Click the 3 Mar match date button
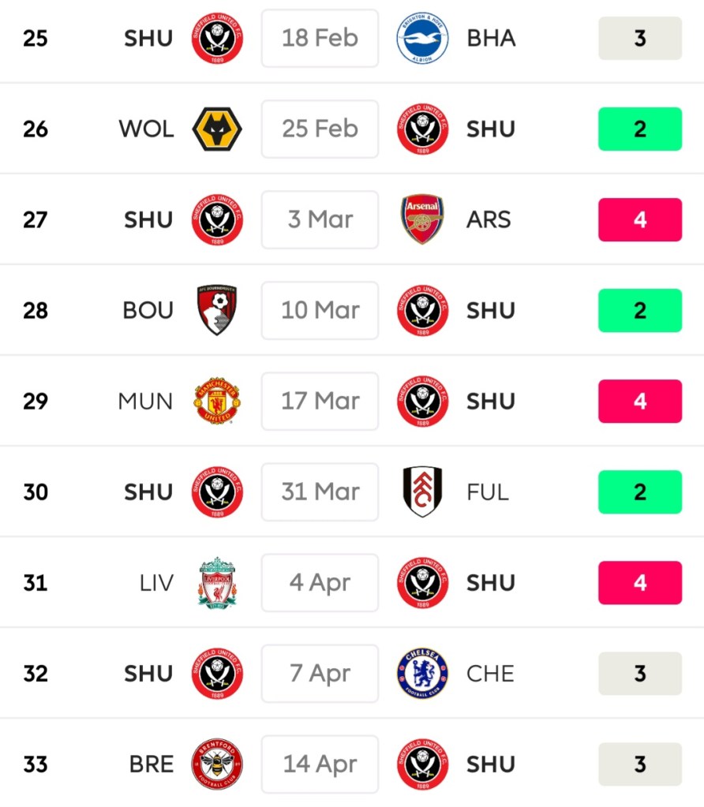704x807 pixels. (320, 219)
